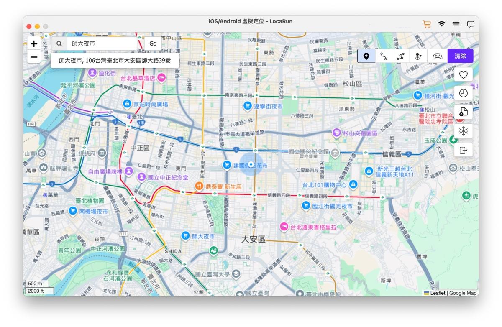Select the two-spot route mode

[384, 56]
